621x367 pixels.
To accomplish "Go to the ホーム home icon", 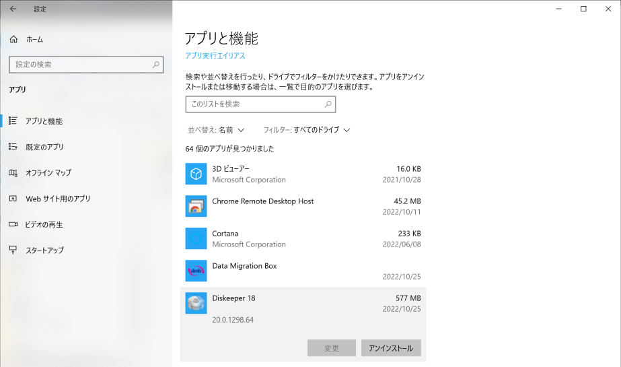I will [14, 39].
